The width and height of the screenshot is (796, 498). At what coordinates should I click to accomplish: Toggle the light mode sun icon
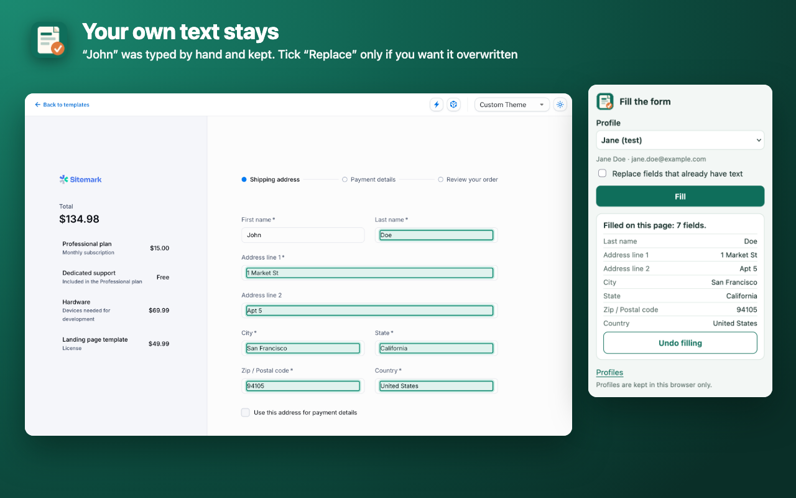[560, 105]
